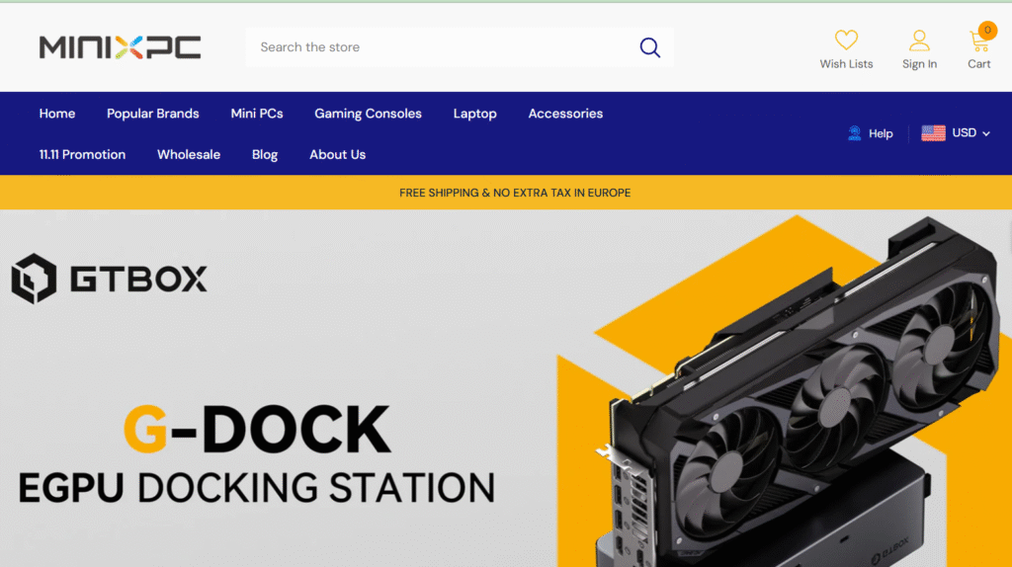Expand the USD currency dropdown
This screenshot has width=1012, height=567.
coord(970,133)
